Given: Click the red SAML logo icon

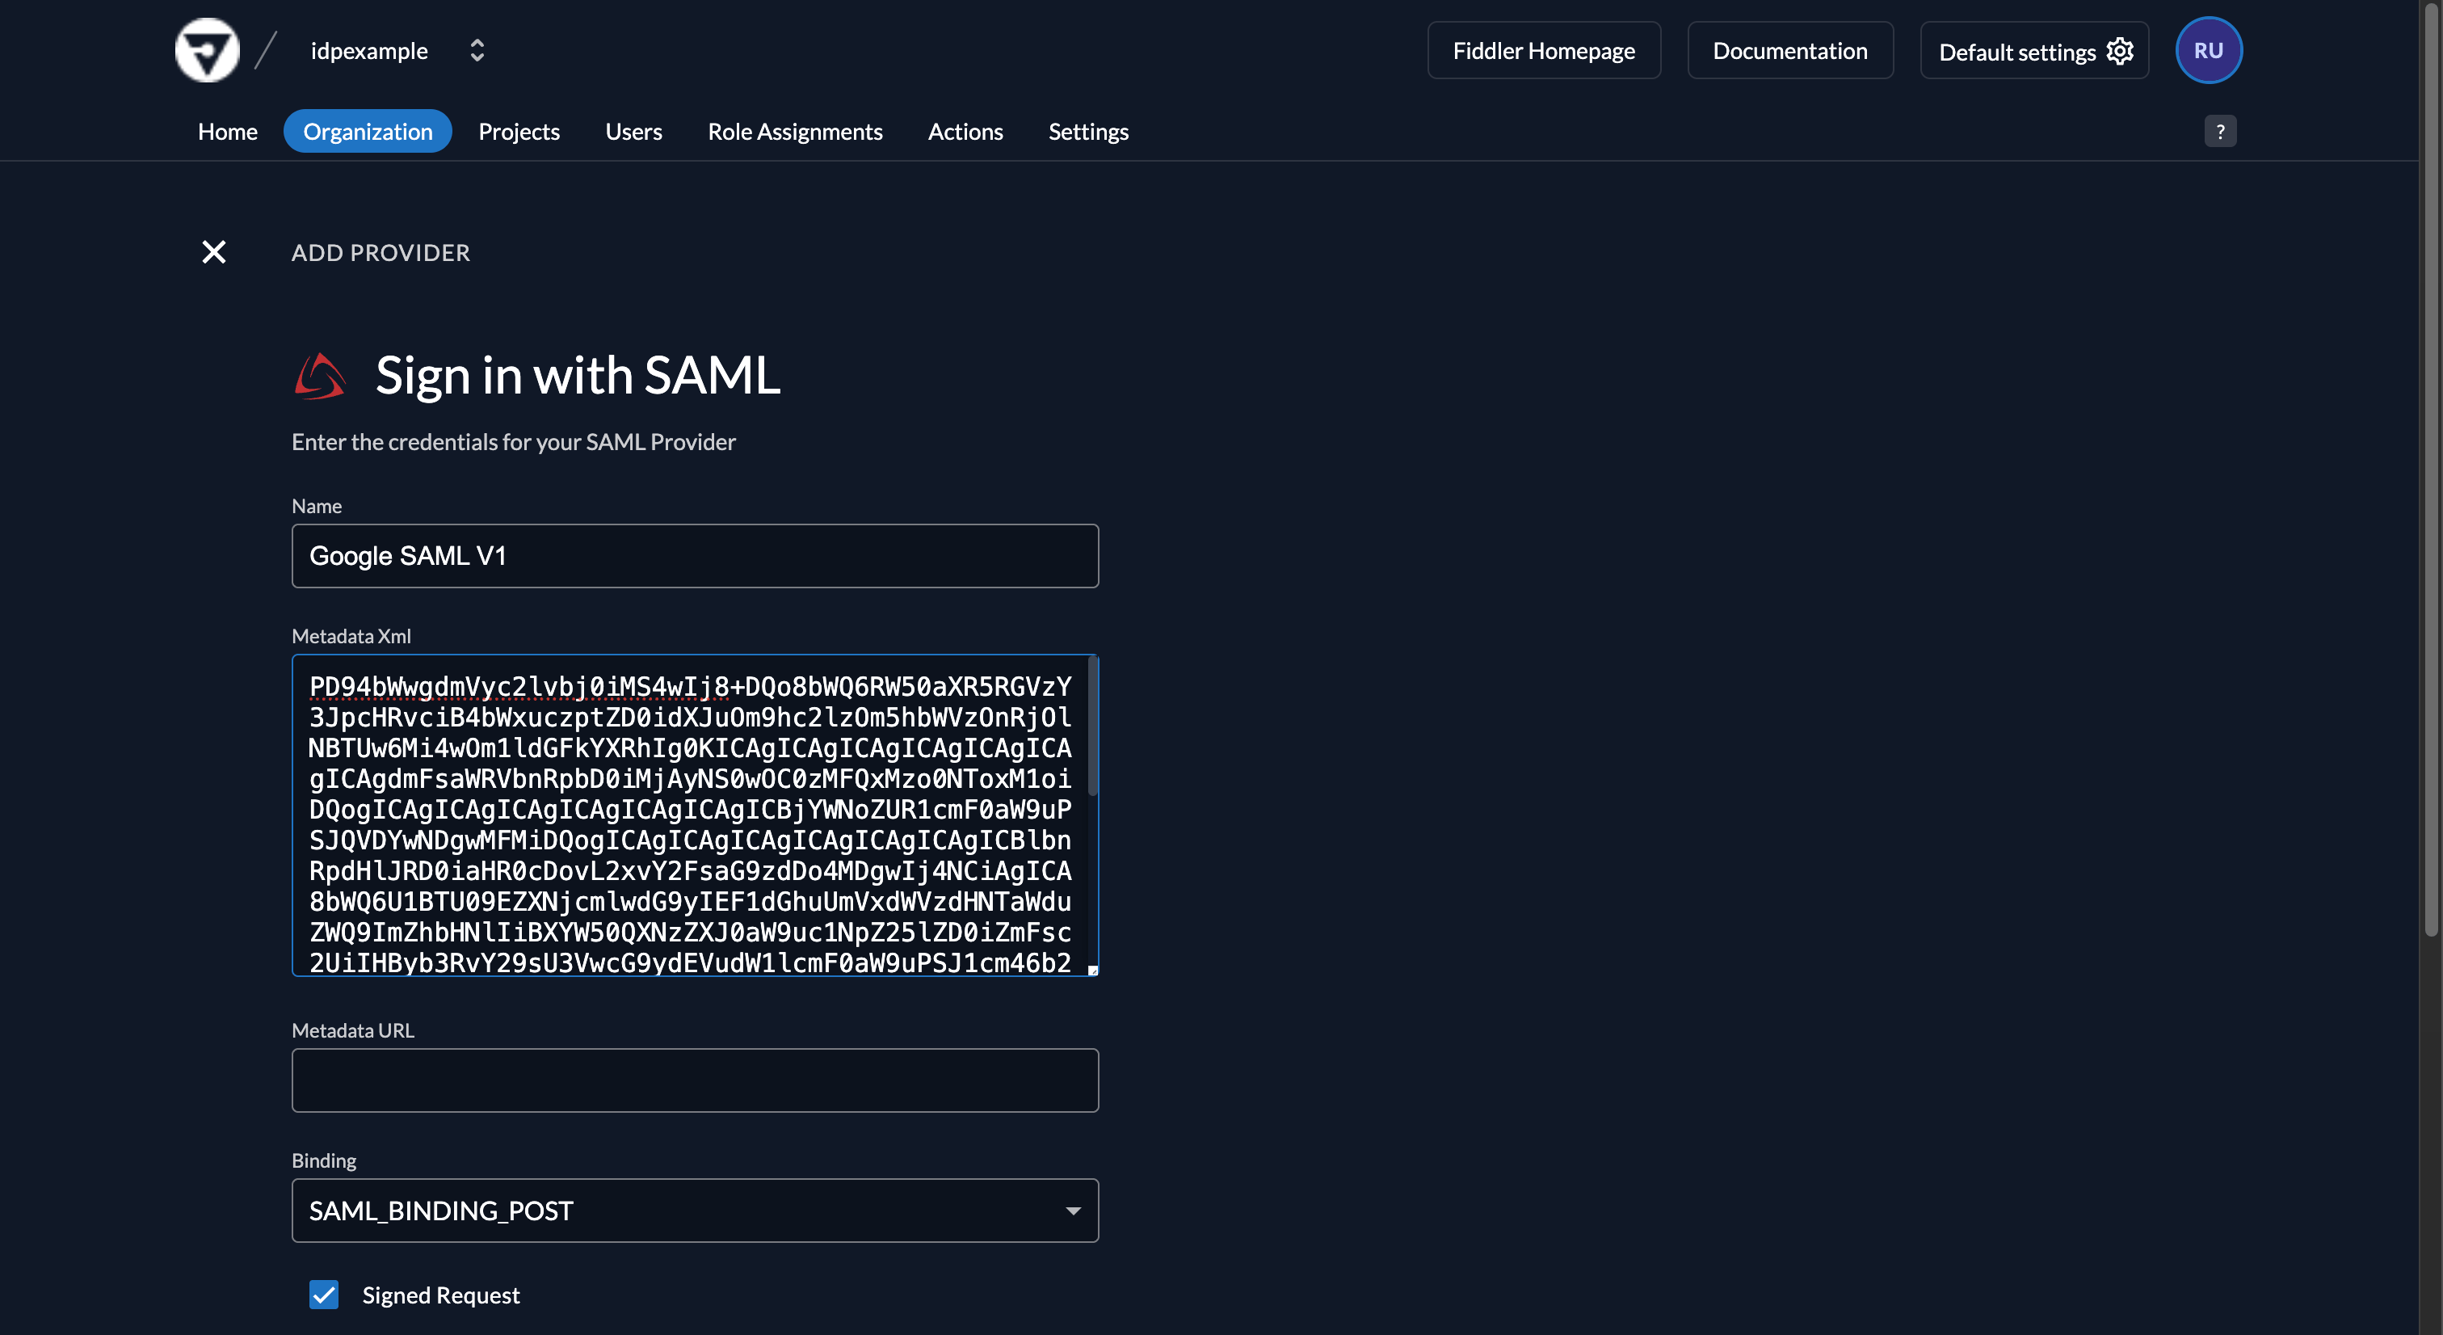Looking at the screenshot, I should [320, 376].
